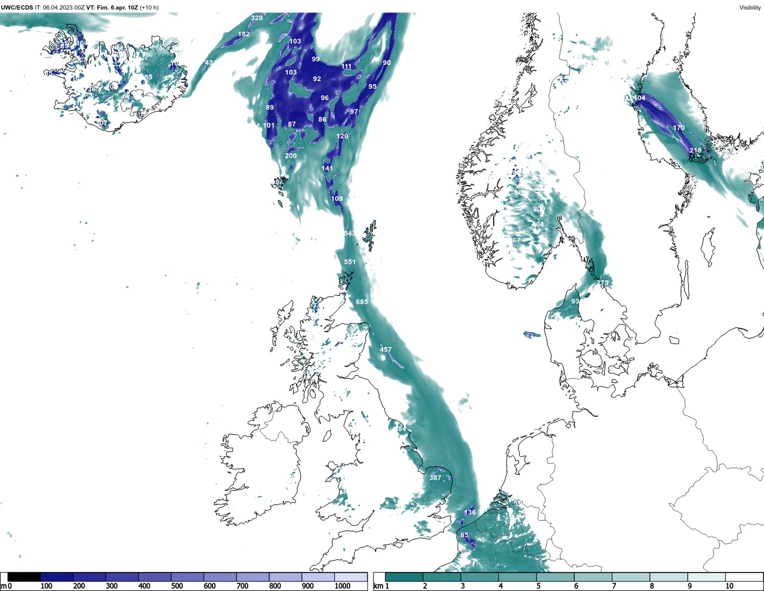Click the visibility value 685 off Scotland
Viewport: 764px width, 591px height.
[362, 302]
